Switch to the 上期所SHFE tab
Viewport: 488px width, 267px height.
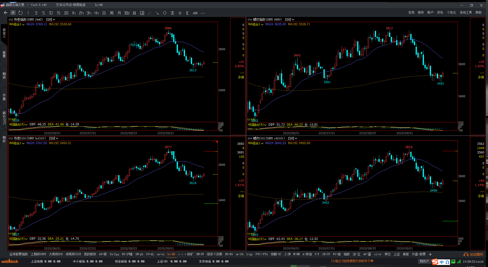coord(38,254)
